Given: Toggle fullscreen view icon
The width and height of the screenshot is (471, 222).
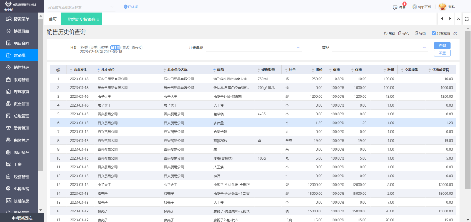Looking at the screenshot, I should coord(466,19).
